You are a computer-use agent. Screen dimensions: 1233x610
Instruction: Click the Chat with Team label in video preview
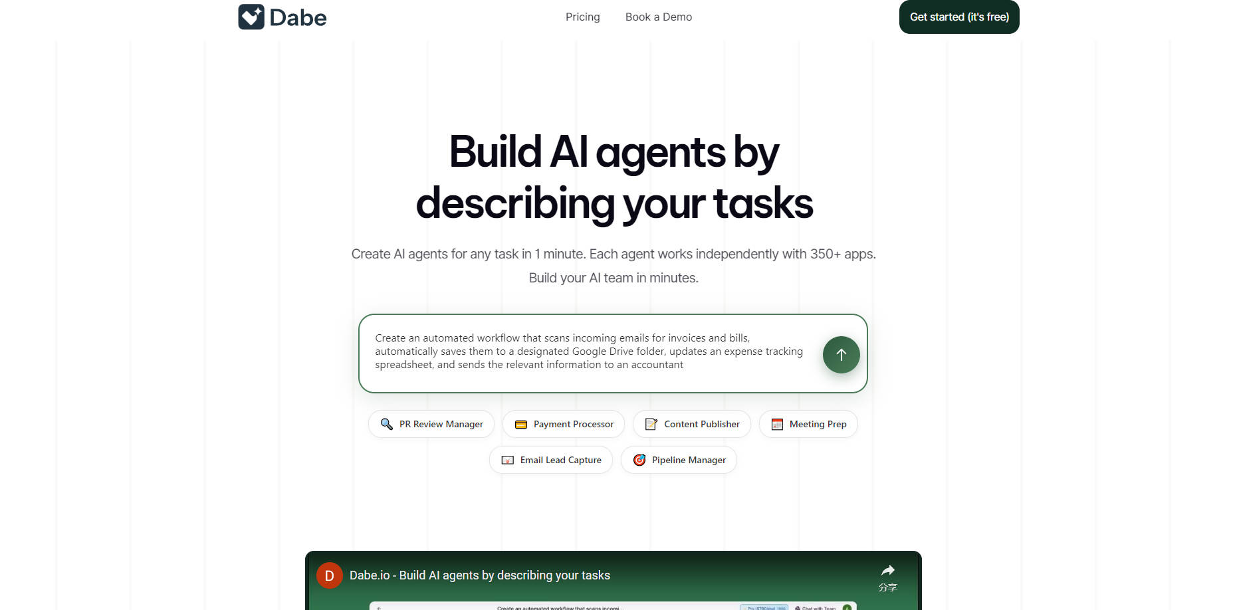click(818, 607)
